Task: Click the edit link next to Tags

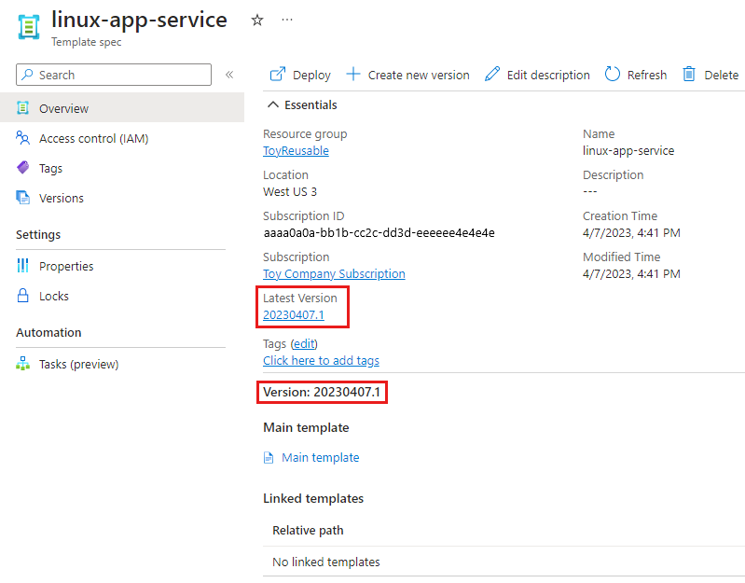Action: (304, 343)
